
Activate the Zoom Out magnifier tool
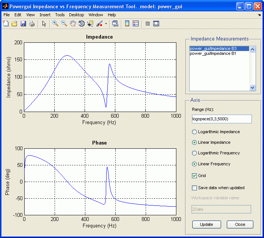pyautogui.click(x=64, y=23)
